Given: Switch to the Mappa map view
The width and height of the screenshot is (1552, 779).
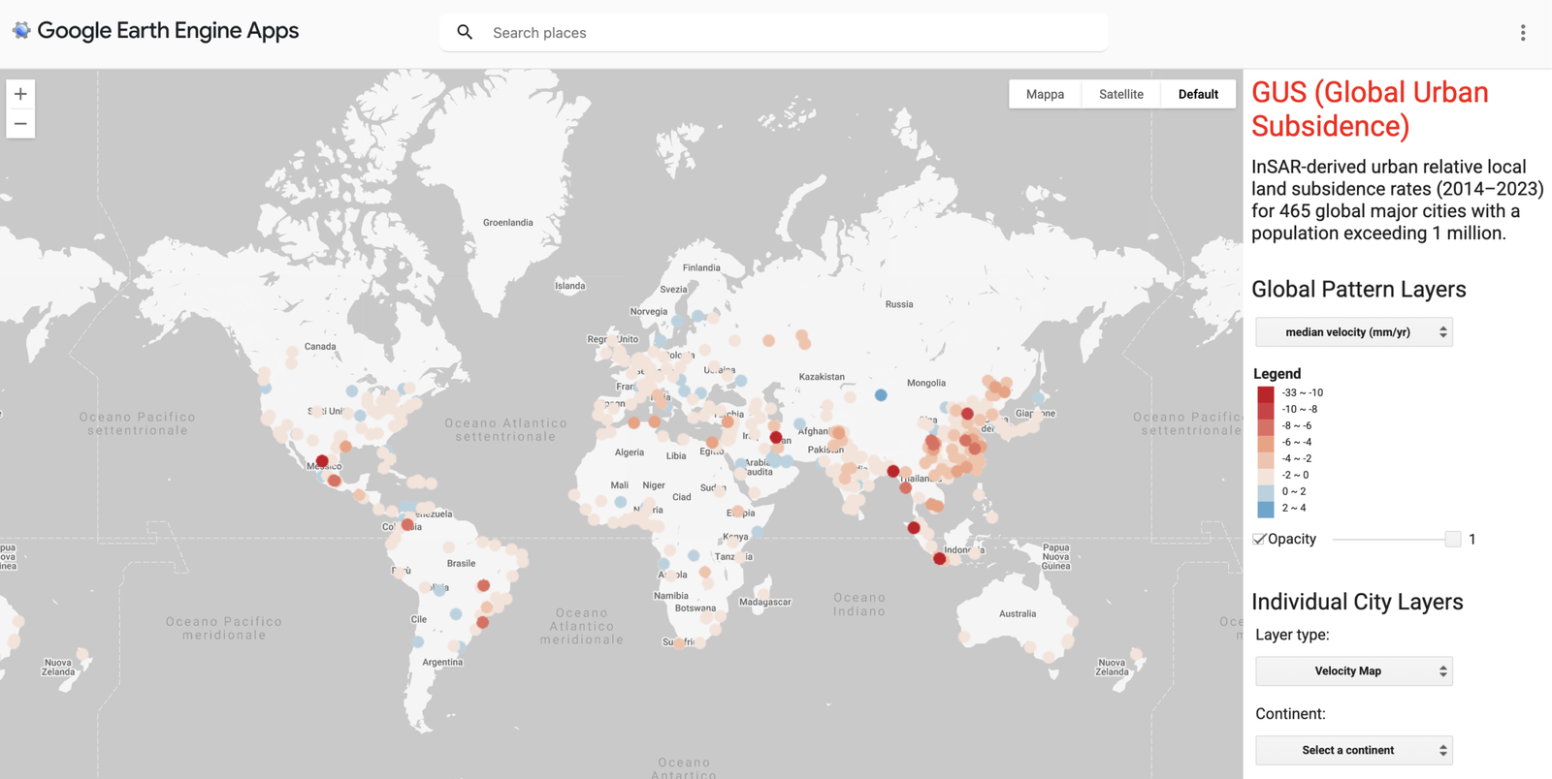Looking at the screenshot, I should point(1045,94).
